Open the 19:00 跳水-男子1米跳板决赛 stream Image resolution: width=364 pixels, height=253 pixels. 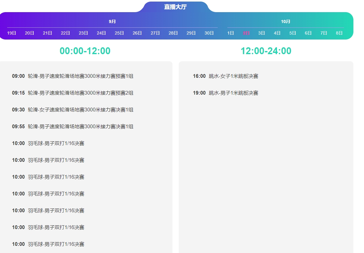pos(233,93)
